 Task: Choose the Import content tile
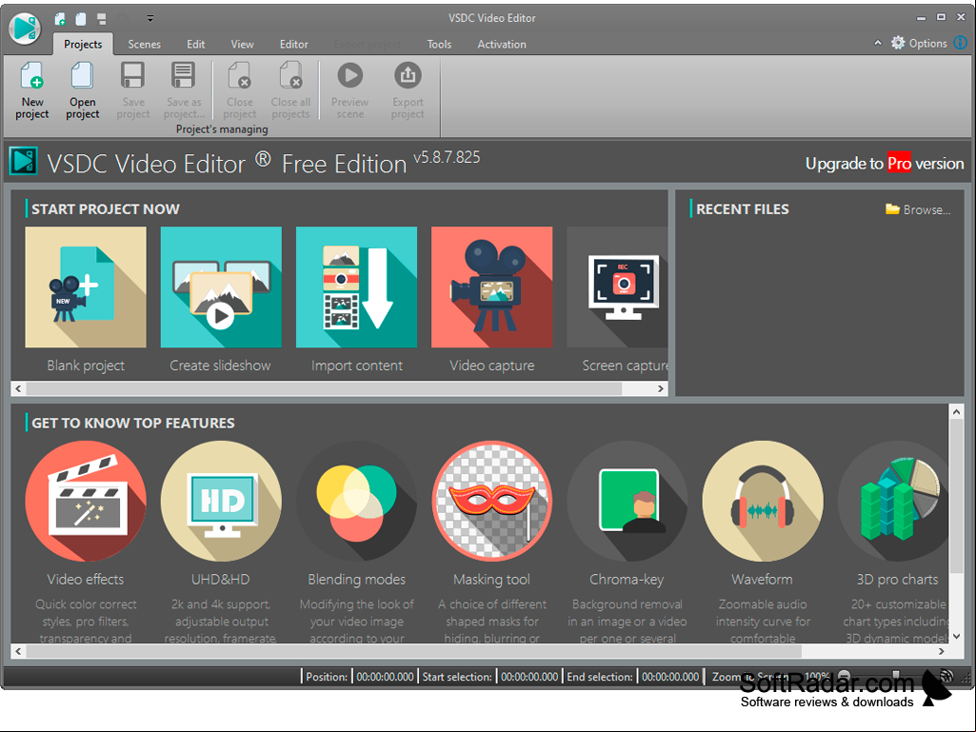(x=357, y=287)
